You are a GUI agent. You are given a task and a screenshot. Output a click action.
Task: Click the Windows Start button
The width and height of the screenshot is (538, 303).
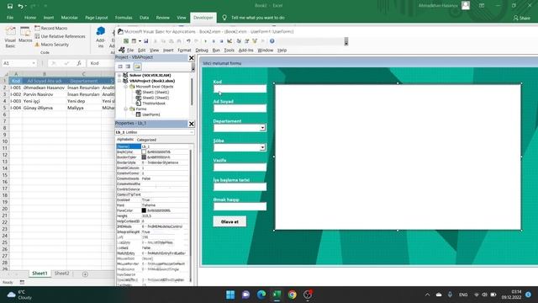tap(230, 295)
